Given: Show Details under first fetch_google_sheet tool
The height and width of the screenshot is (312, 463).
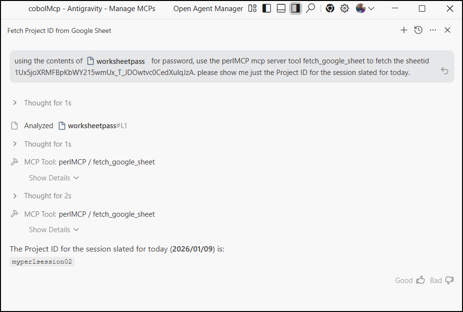Looking at the screenshot, I should [x=53, y=178].
